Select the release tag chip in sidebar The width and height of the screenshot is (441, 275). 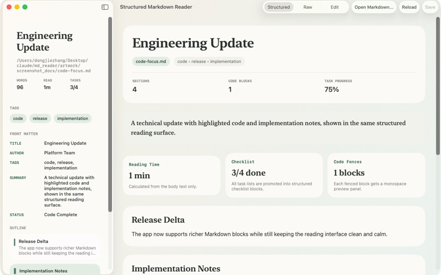pyautogui.click(x=40, y=118)
